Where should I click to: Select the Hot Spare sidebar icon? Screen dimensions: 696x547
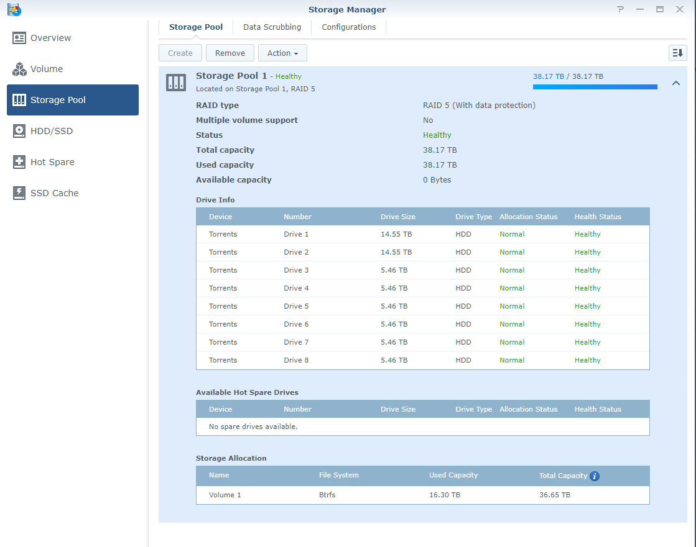click(19, 162)
